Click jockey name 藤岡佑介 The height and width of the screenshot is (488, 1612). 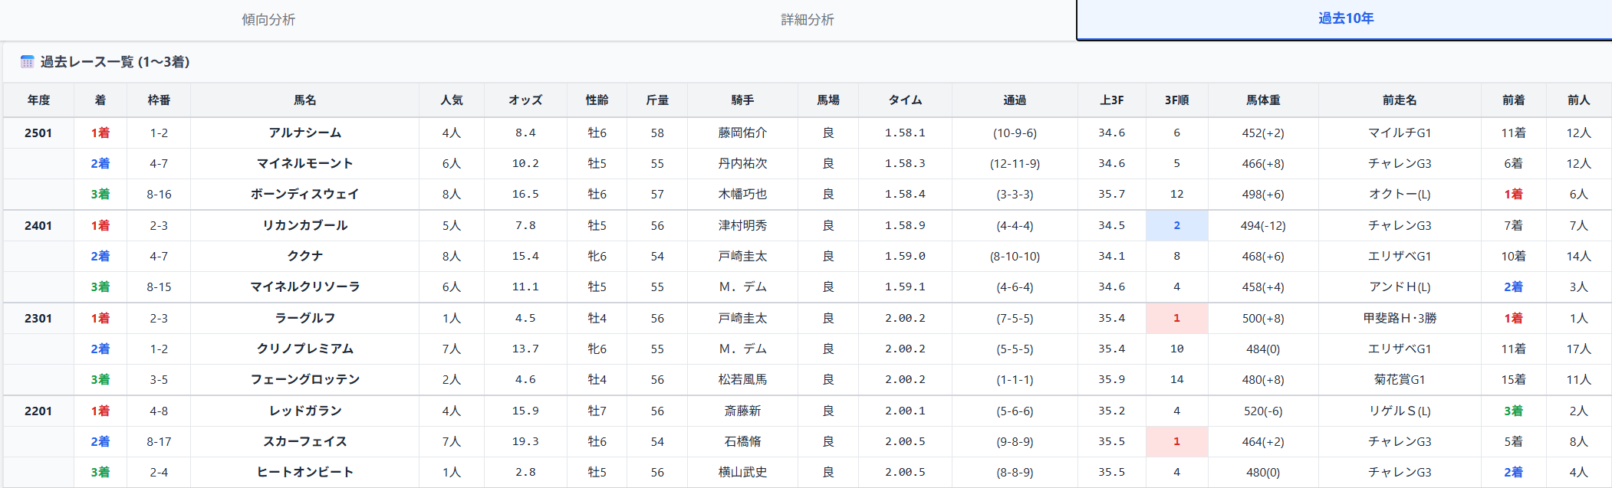[742, 133]
